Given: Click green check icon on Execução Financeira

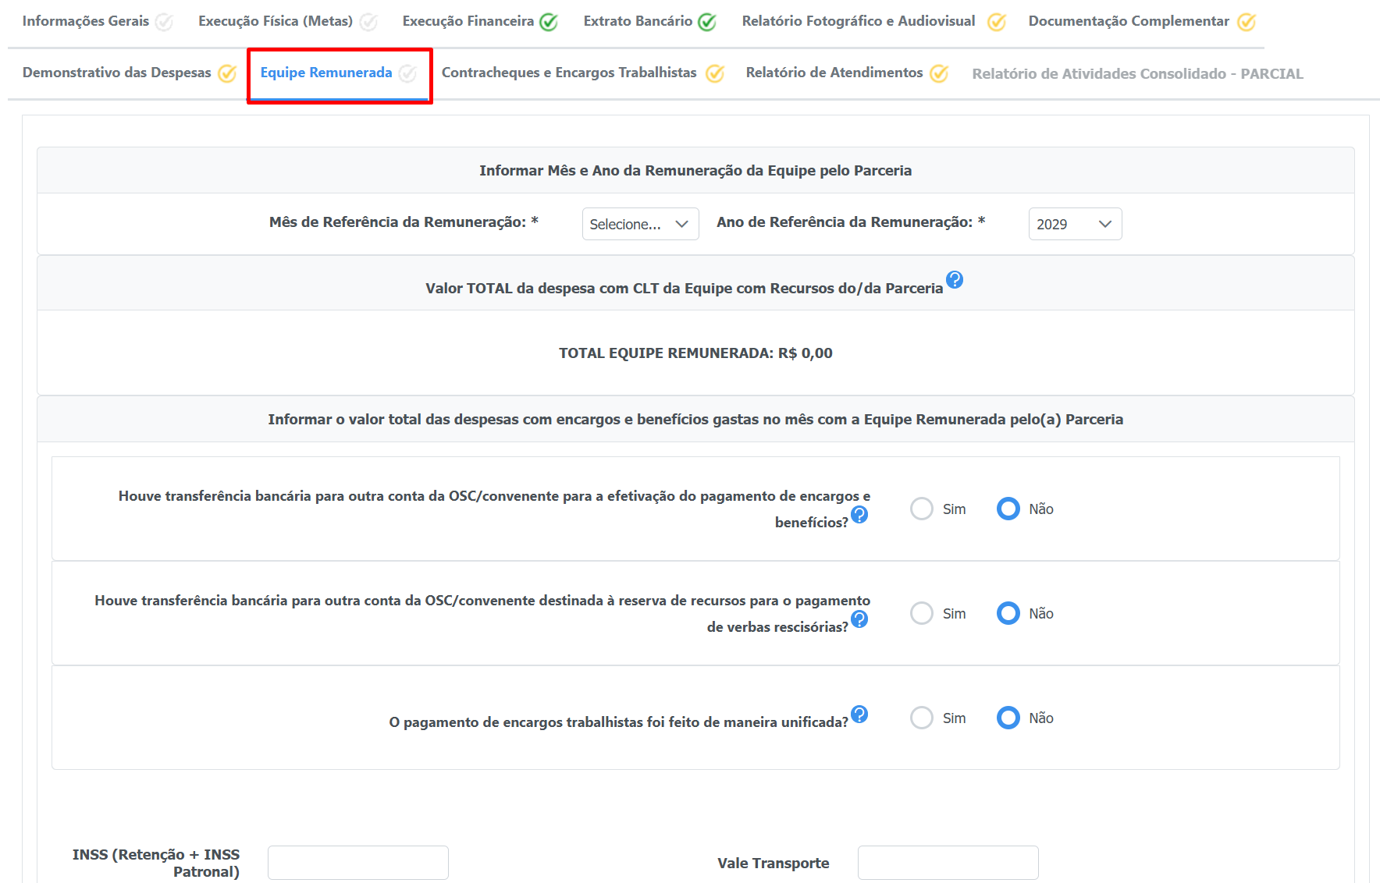Looking at the screenshot, I should [x=549, y=22].
